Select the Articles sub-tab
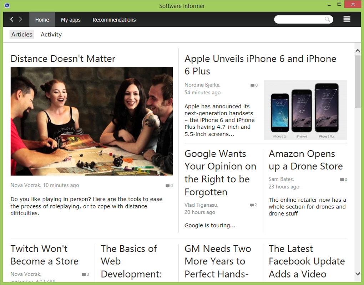 22,34
